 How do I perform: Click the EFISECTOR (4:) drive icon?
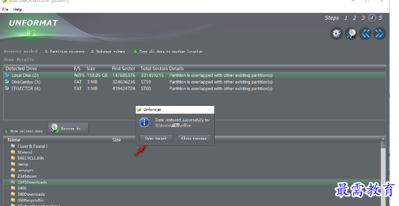coord(7,88)
